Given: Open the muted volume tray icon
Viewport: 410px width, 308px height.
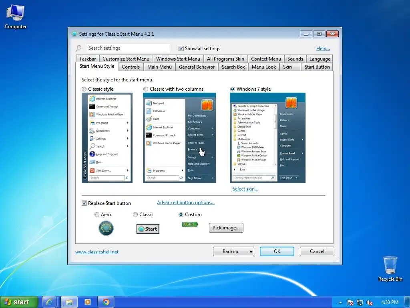Looking at the screenshot, I should click(x=370, y=302).
